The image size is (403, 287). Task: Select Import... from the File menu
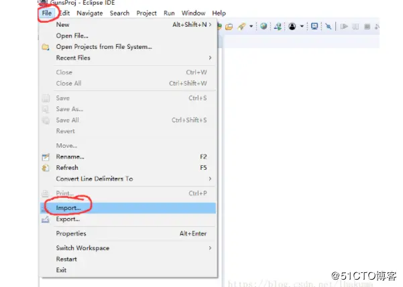[128, 208]
